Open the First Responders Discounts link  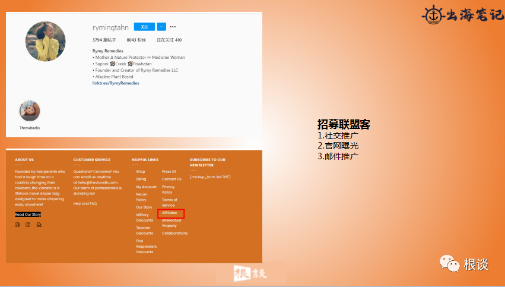tap(146, 247)
